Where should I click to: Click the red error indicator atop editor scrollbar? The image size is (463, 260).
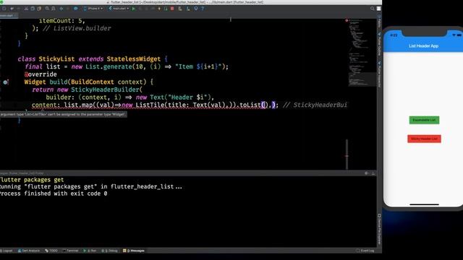click(347, 21)
